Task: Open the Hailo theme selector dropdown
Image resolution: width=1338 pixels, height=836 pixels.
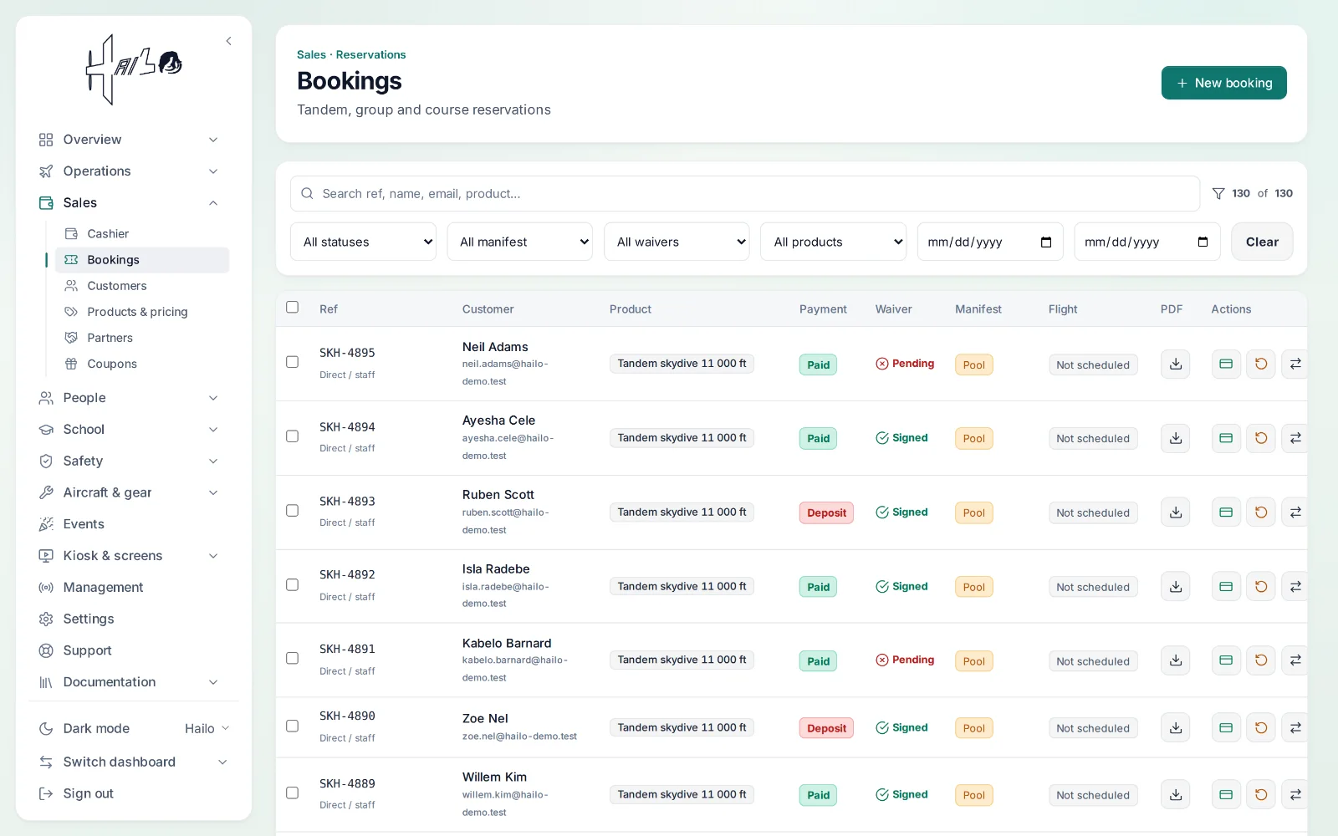Action: [207, 729]
